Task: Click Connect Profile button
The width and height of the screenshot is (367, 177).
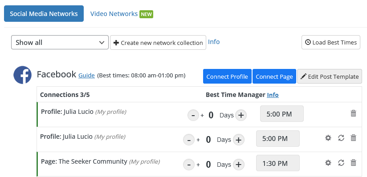Action: (227, 76)
